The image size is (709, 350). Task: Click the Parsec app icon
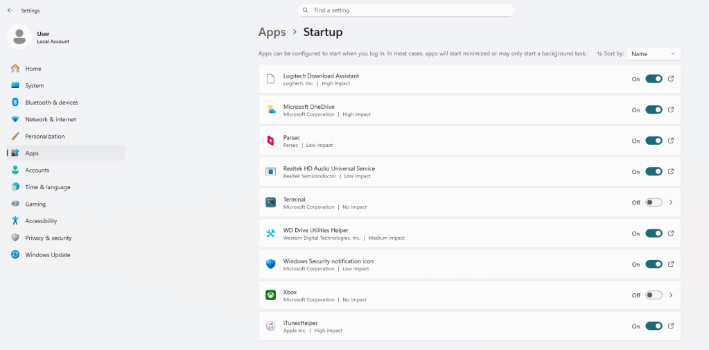tap(270, 141)
